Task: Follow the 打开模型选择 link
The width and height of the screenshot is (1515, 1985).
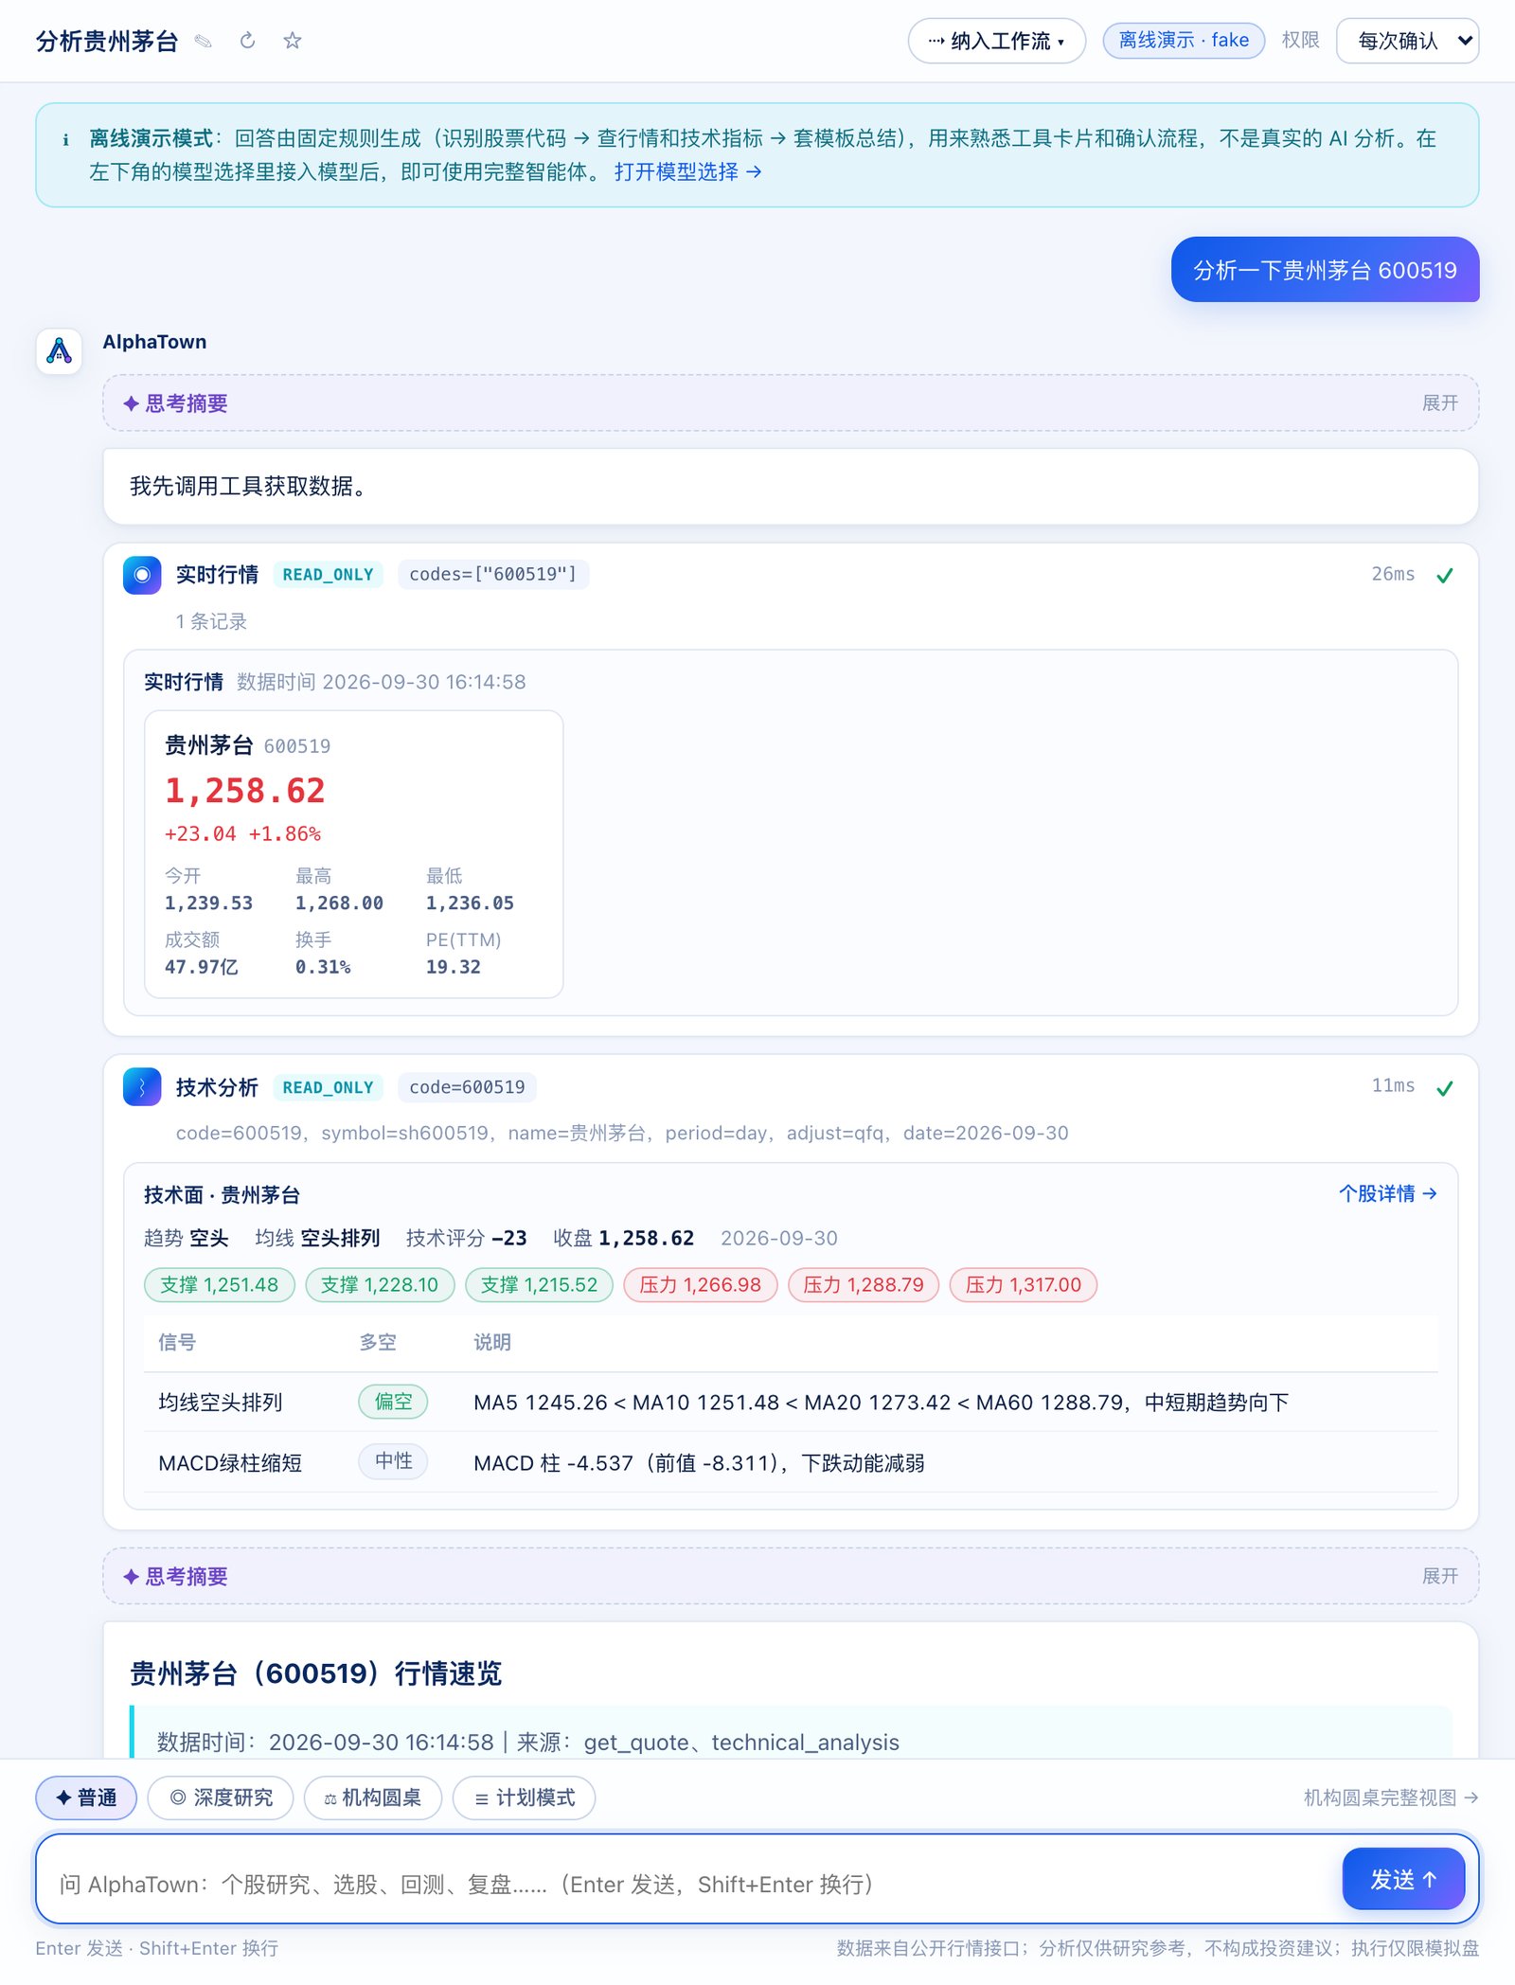Action: point(687,171)
